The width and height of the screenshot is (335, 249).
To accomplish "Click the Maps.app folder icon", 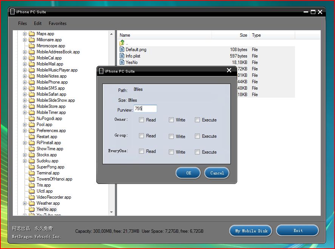I will tap(32, 34).
